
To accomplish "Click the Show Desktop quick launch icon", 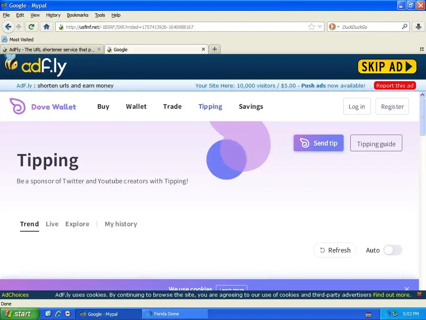I will coord(48,314).
